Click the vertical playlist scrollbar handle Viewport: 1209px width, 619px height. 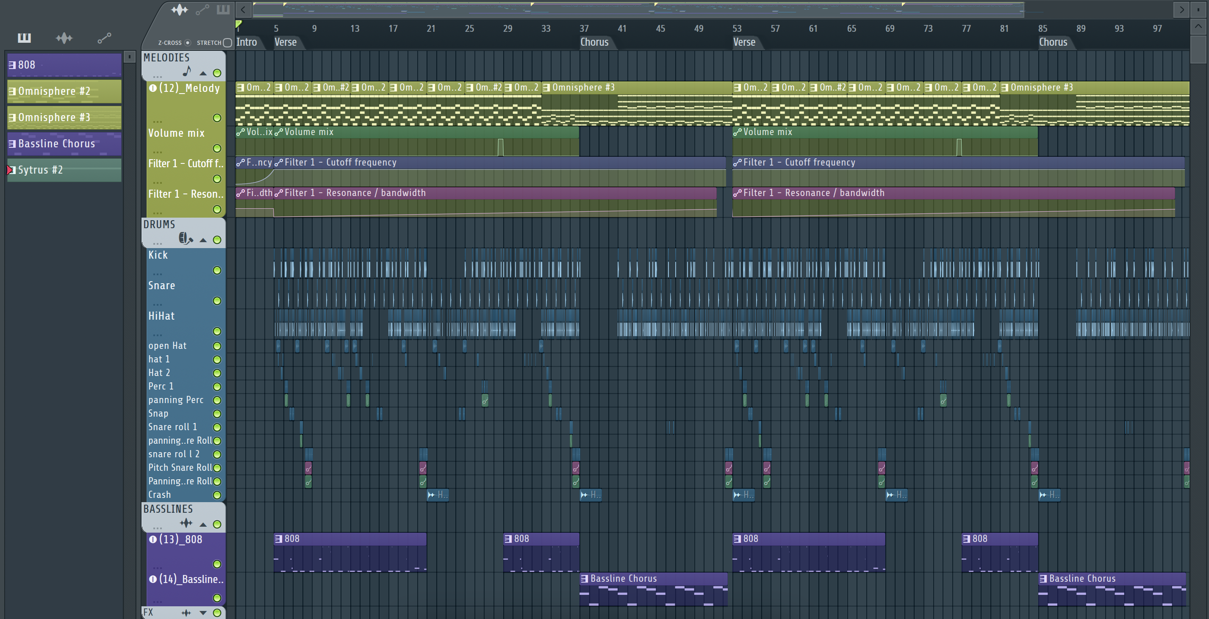click(1198, 49)
